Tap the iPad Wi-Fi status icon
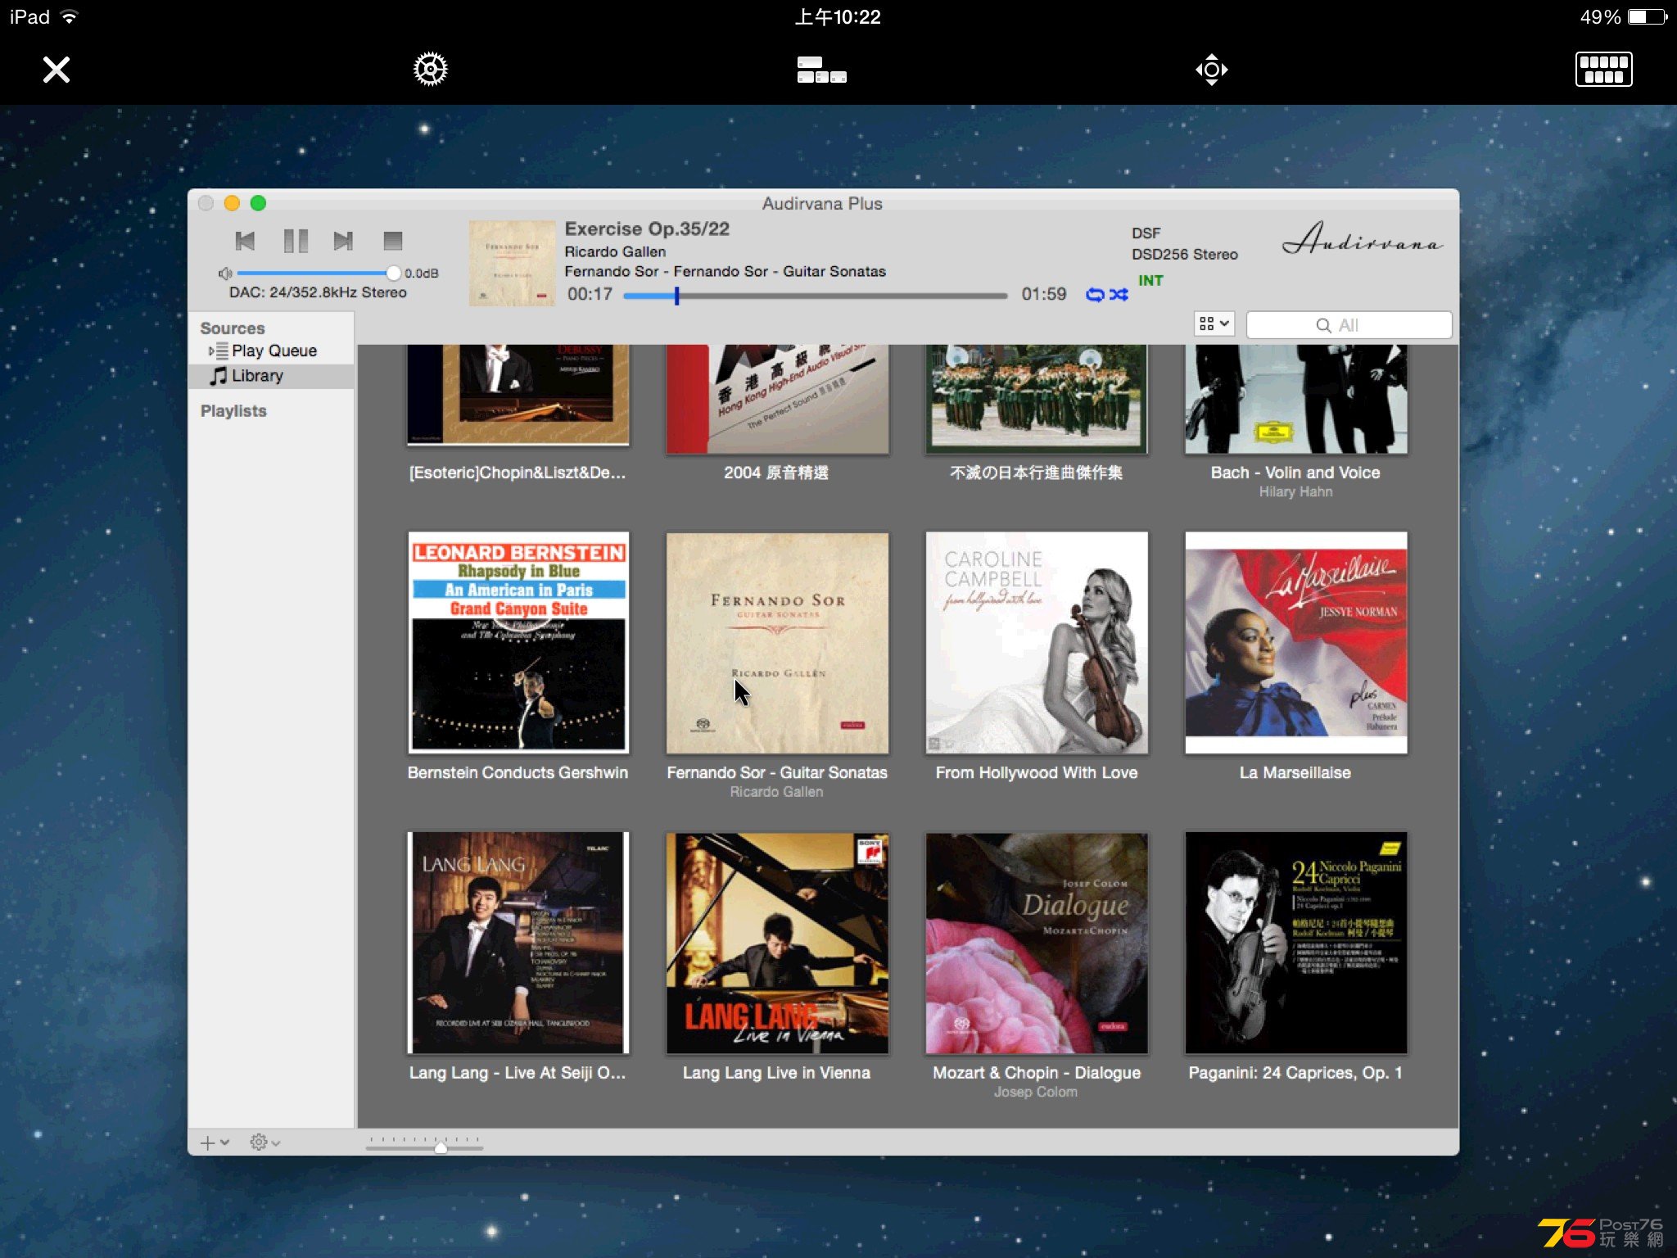The image size is (1677, 1258). [70, 17]
